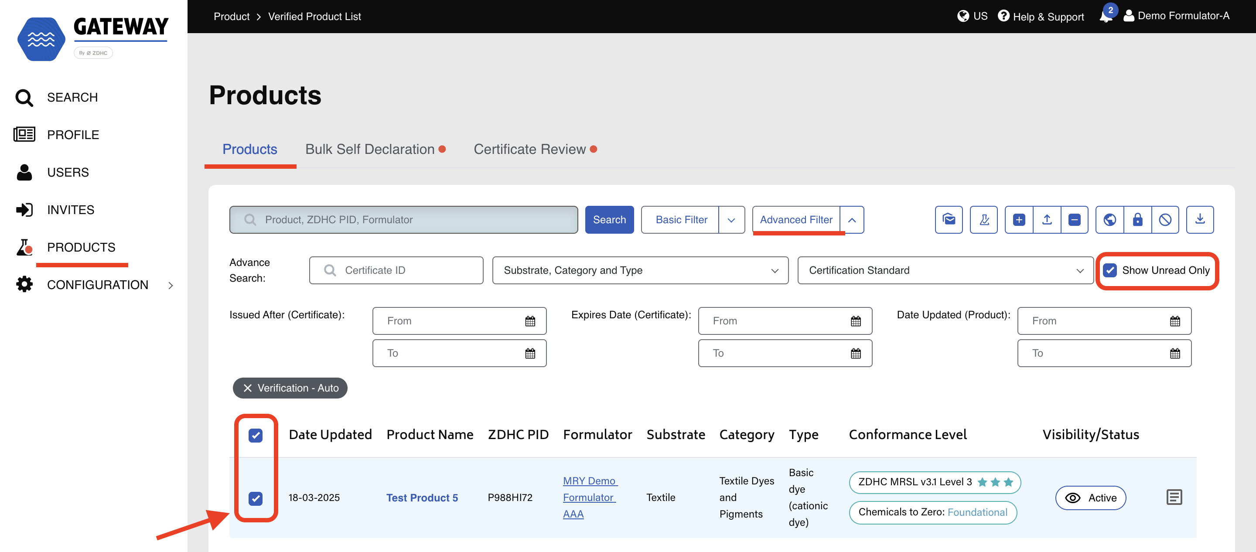
Task: Click the plus add product icon
Action: [1019, 220]
